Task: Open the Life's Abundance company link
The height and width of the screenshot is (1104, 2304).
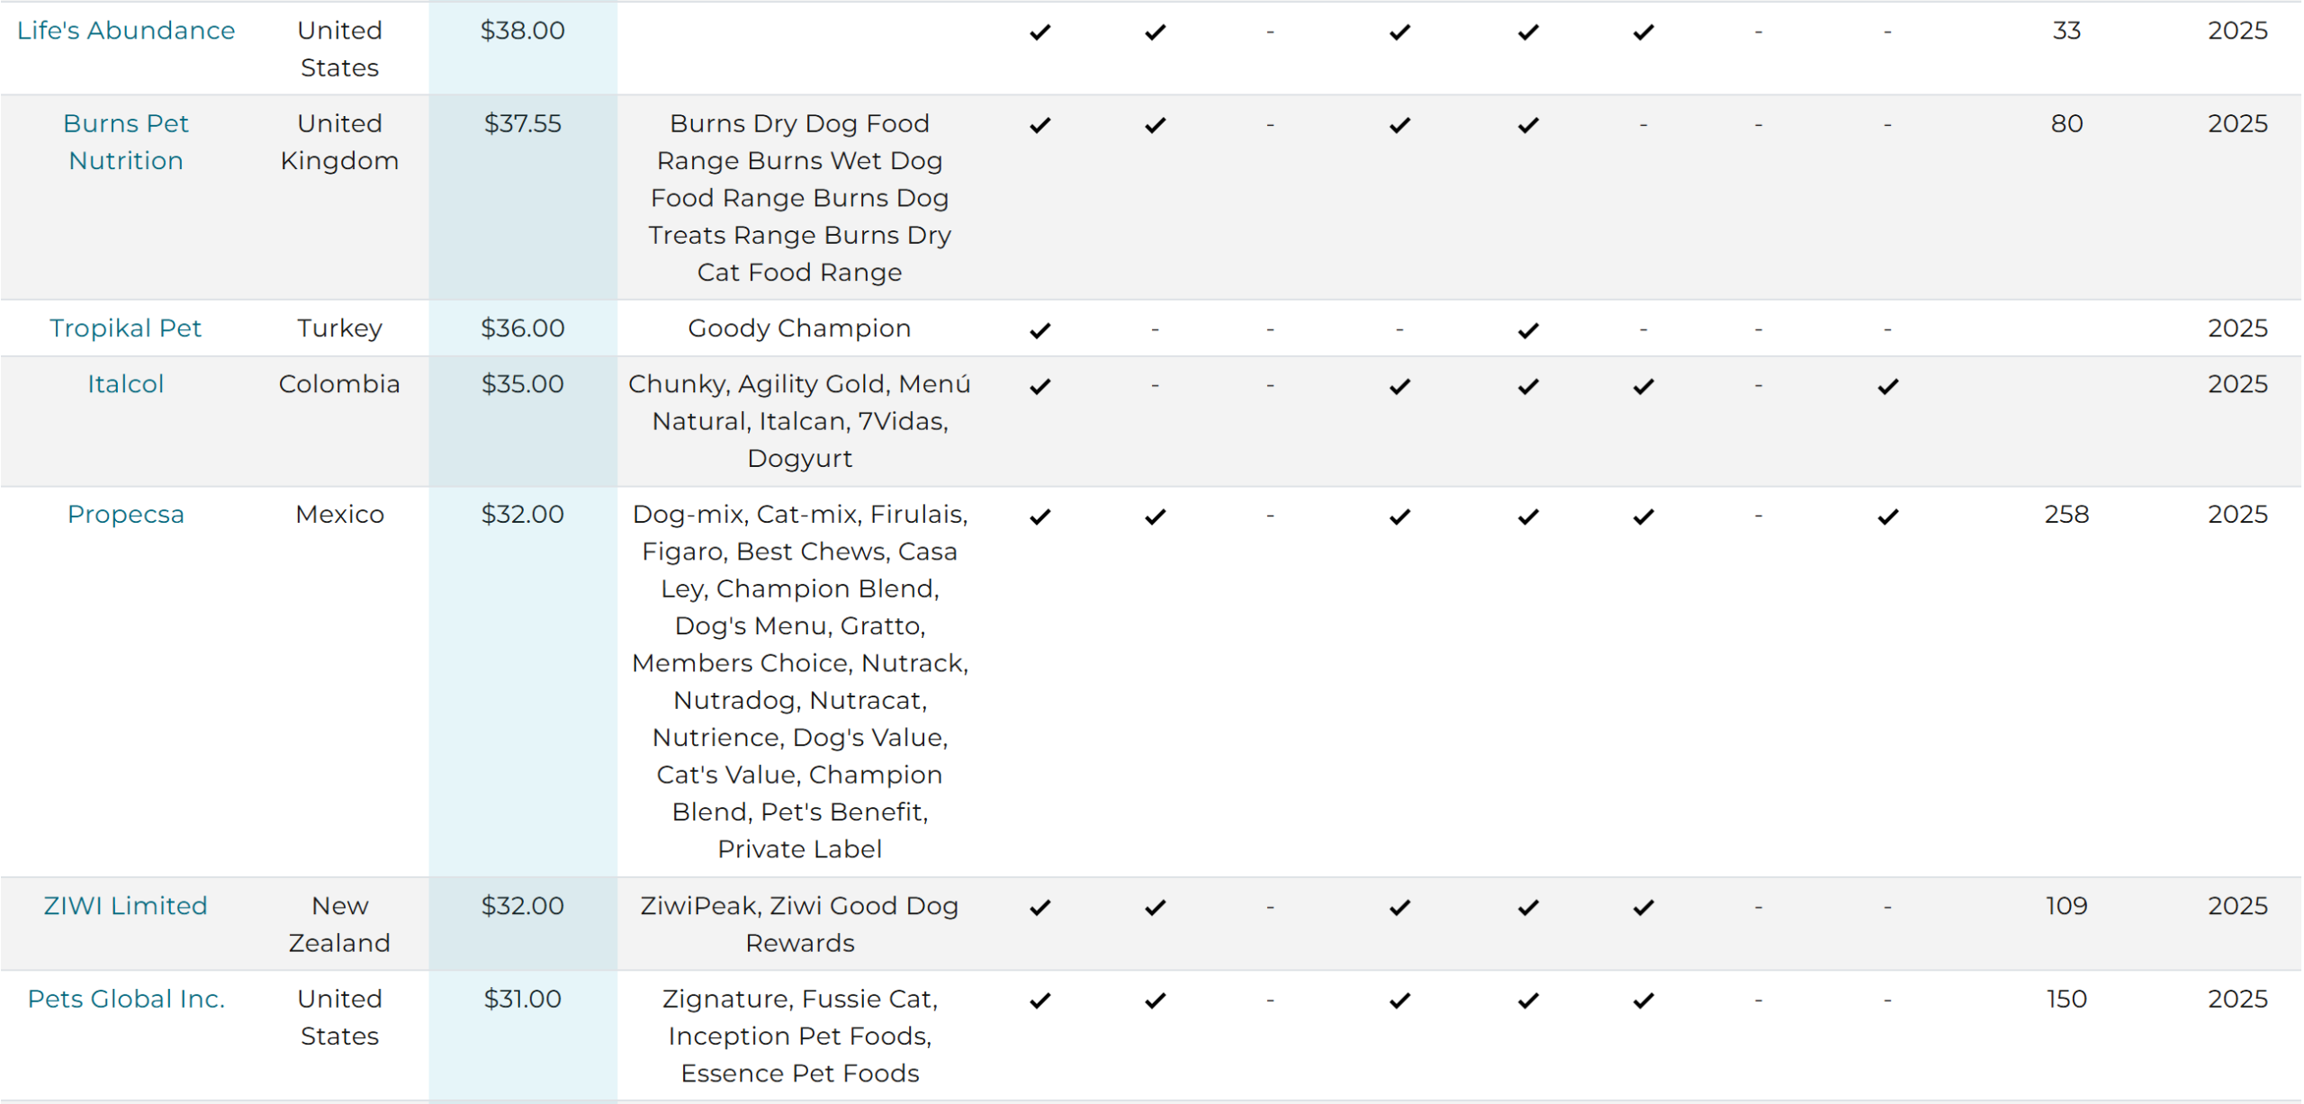Action: point(126,31)
